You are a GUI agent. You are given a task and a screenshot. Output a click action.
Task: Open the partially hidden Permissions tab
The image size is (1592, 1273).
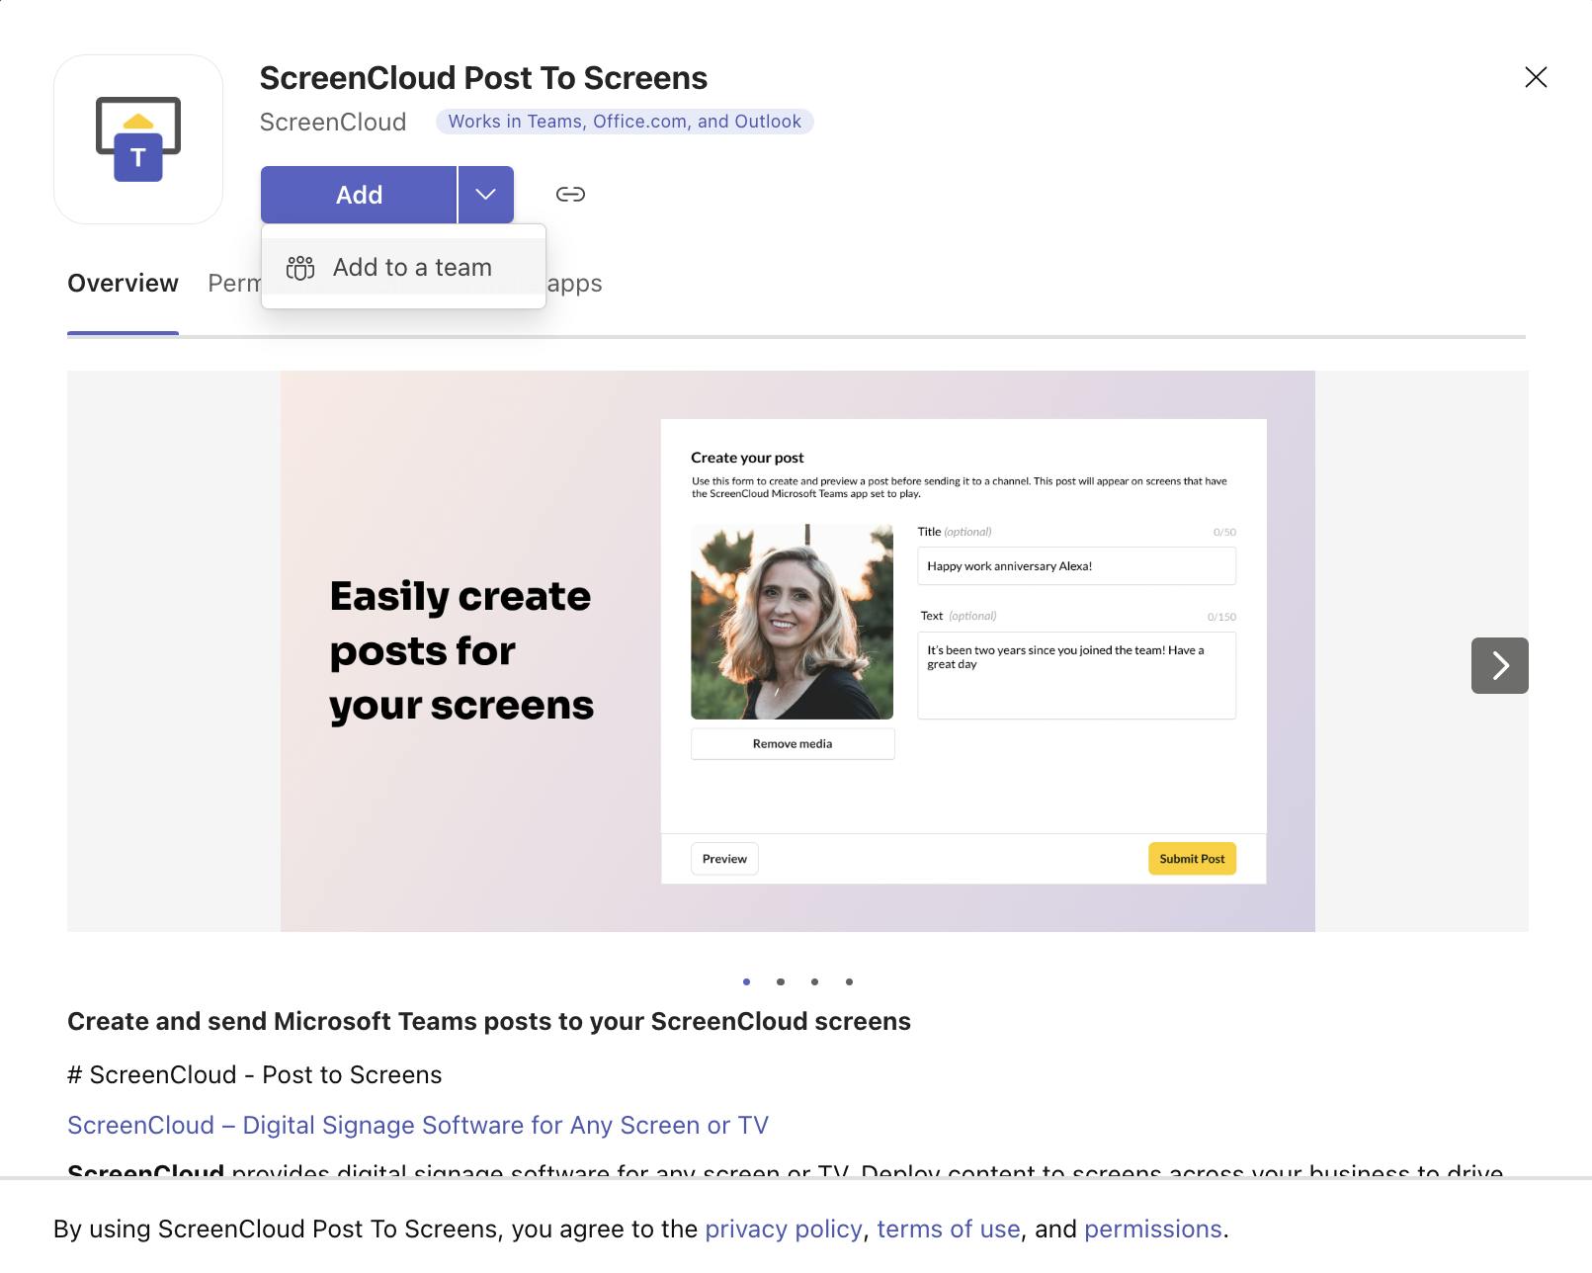point(234,284)
